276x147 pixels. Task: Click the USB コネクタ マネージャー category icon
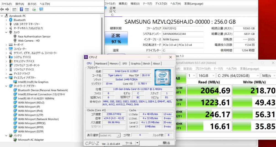[10, 24]
